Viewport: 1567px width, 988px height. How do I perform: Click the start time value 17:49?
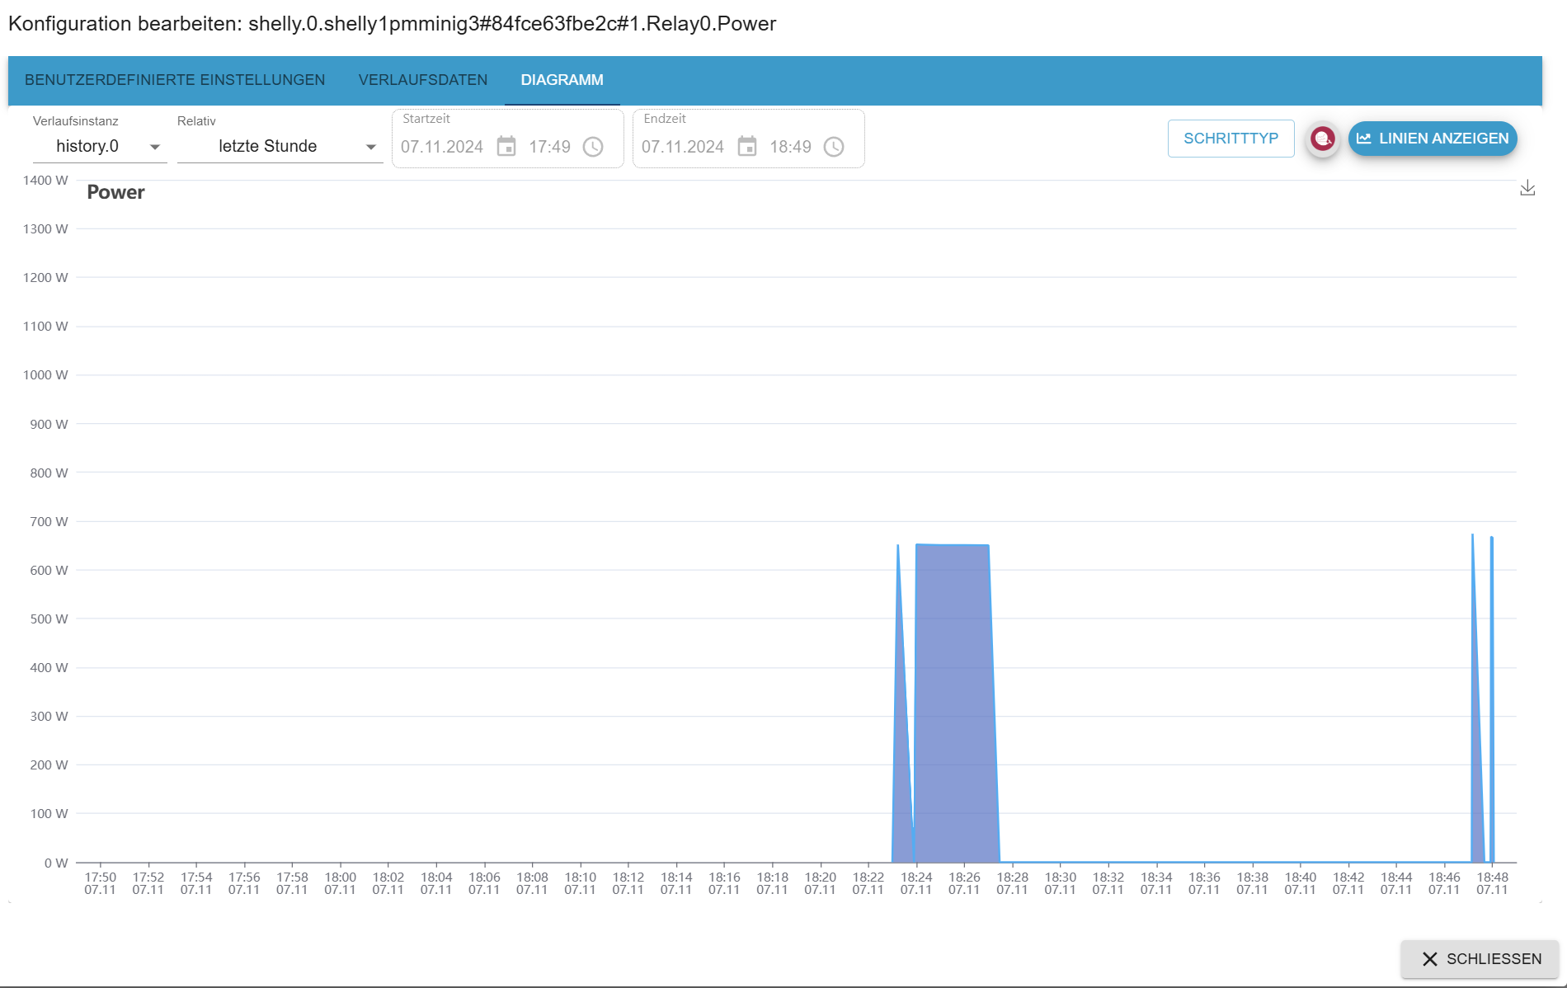click(x=550, y=147)
